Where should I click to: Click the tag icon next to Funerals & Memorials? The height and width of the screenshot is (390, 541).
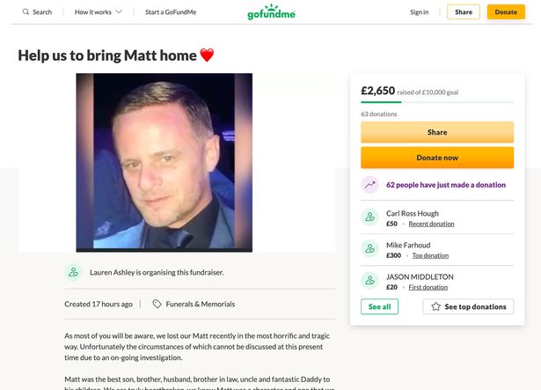pyautogui.click(x=157, y=304)
